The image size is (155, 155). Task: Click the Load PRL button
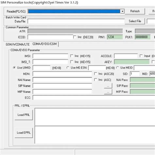[x=24, y=115]
